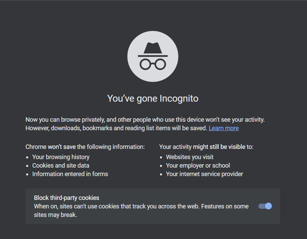Click the "Your internet service provider" list item
307x239 pixels.
pos(204,174)
